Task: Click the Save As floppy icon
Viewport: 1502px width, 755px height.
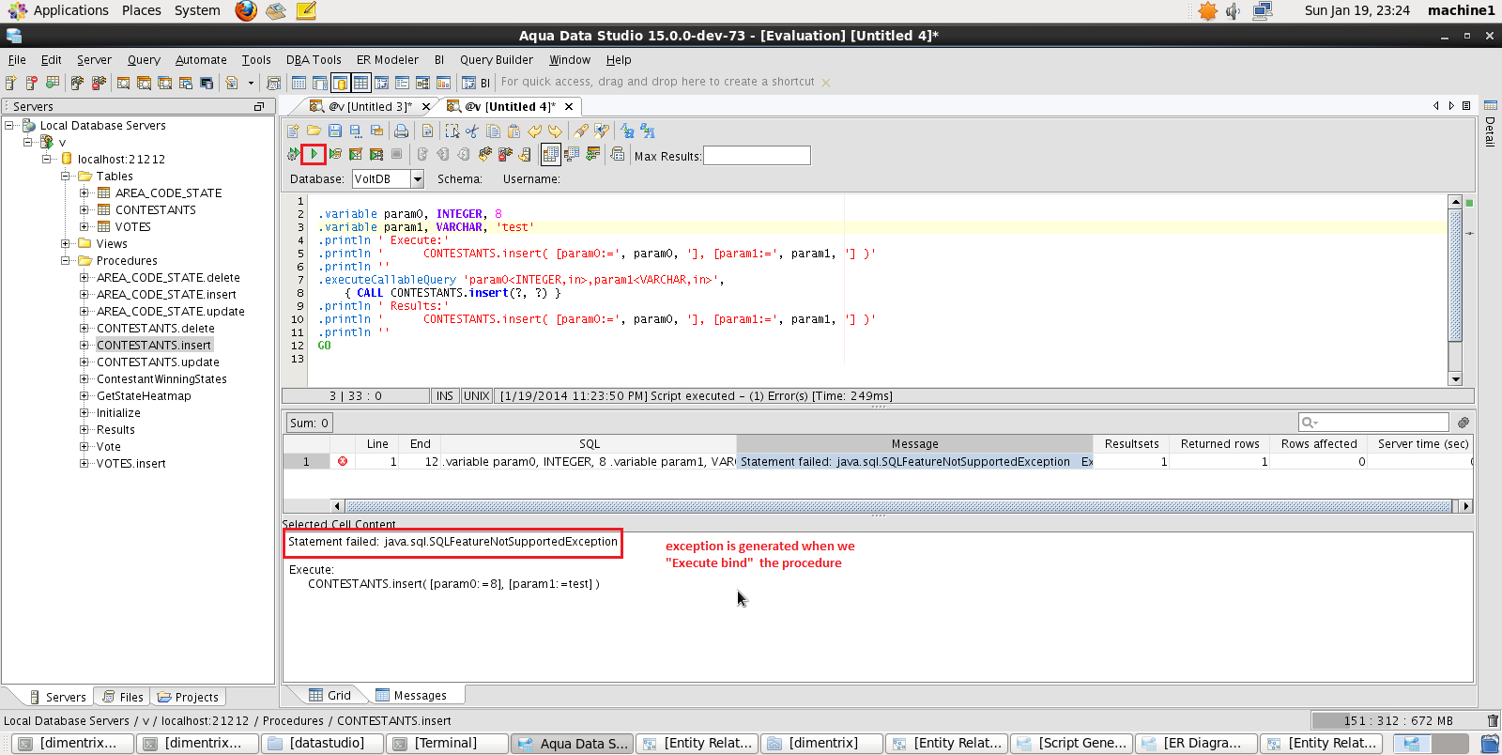Action: click(355, 131)
